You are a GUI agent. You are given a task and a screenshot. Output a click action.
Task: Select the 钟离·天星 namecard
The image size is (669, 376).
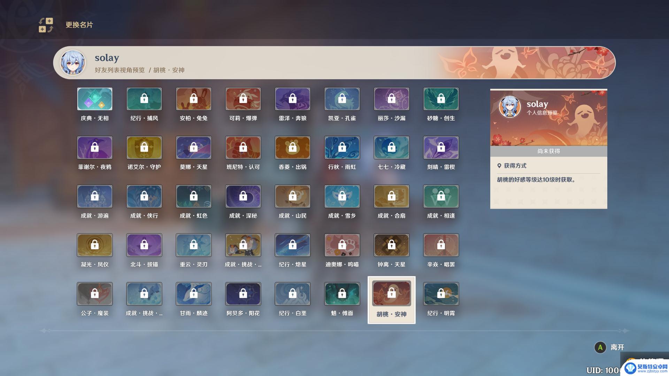(392, 245)
